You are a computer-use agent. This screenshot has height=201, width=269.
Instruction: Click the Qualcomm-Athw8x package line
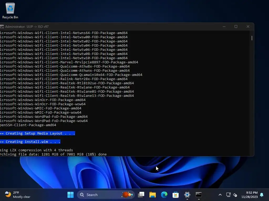point(65,66)
